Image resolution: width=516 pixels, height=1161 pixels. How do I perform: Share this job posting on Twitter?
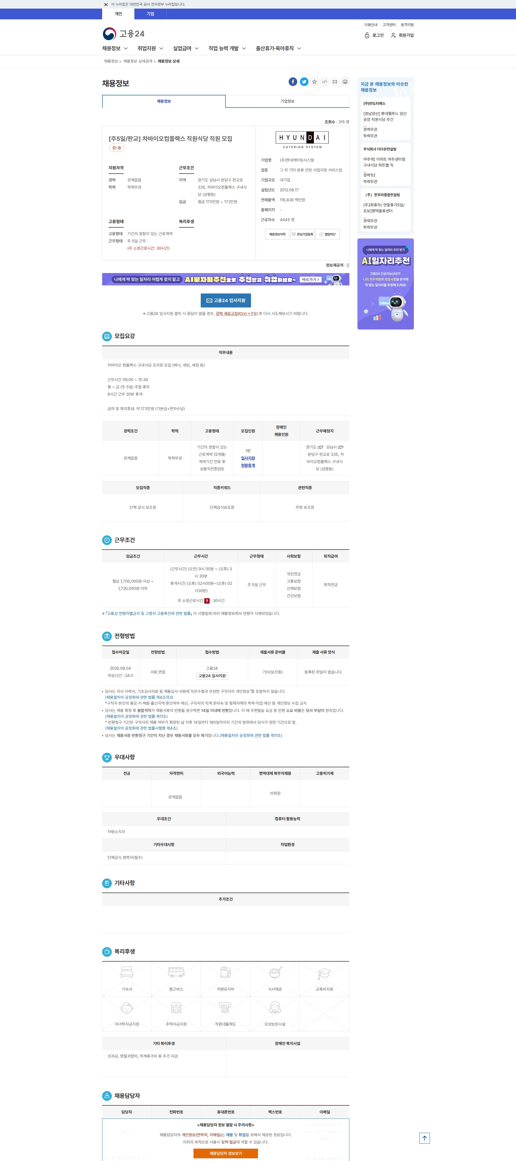pos(304,82)
